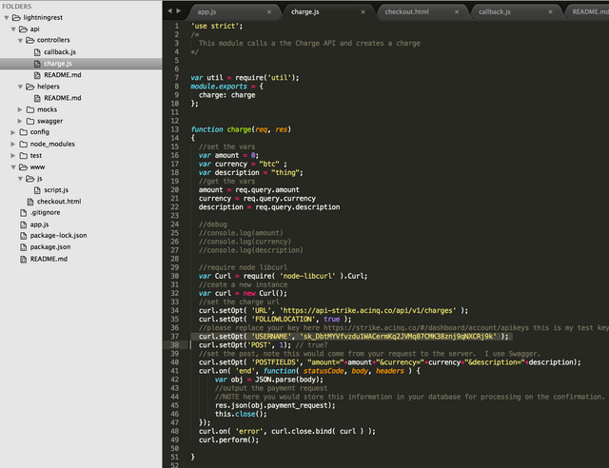Viewport: 609px width, 468px height.
Task: Click the script.js file icon
Action: point(36,189)
